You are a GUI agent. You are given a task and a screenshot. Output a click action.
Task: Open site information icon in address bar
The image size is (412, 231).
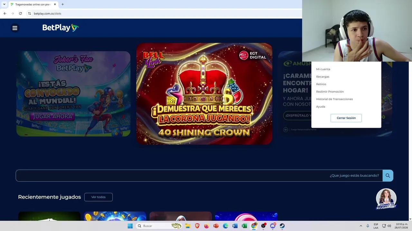point(30,13)
